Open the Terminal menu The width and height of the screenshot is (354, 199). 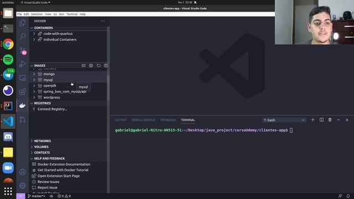(x=72, y=14)
